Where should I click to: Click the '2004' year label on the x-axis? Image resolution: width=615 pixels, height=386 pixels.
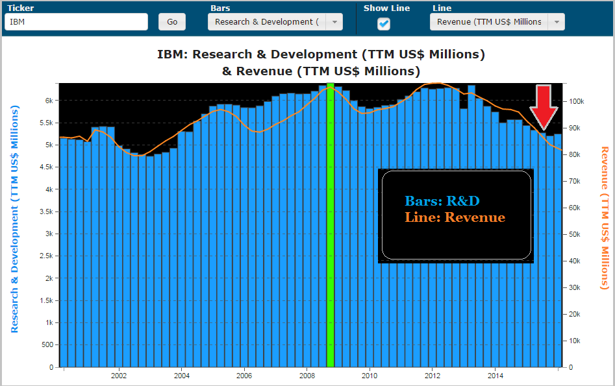[182, 376]
